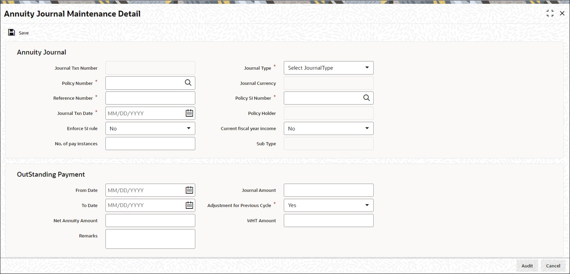Click the Save floppy disk icon
The image size is (570, 274).
(x=11, y=32)
